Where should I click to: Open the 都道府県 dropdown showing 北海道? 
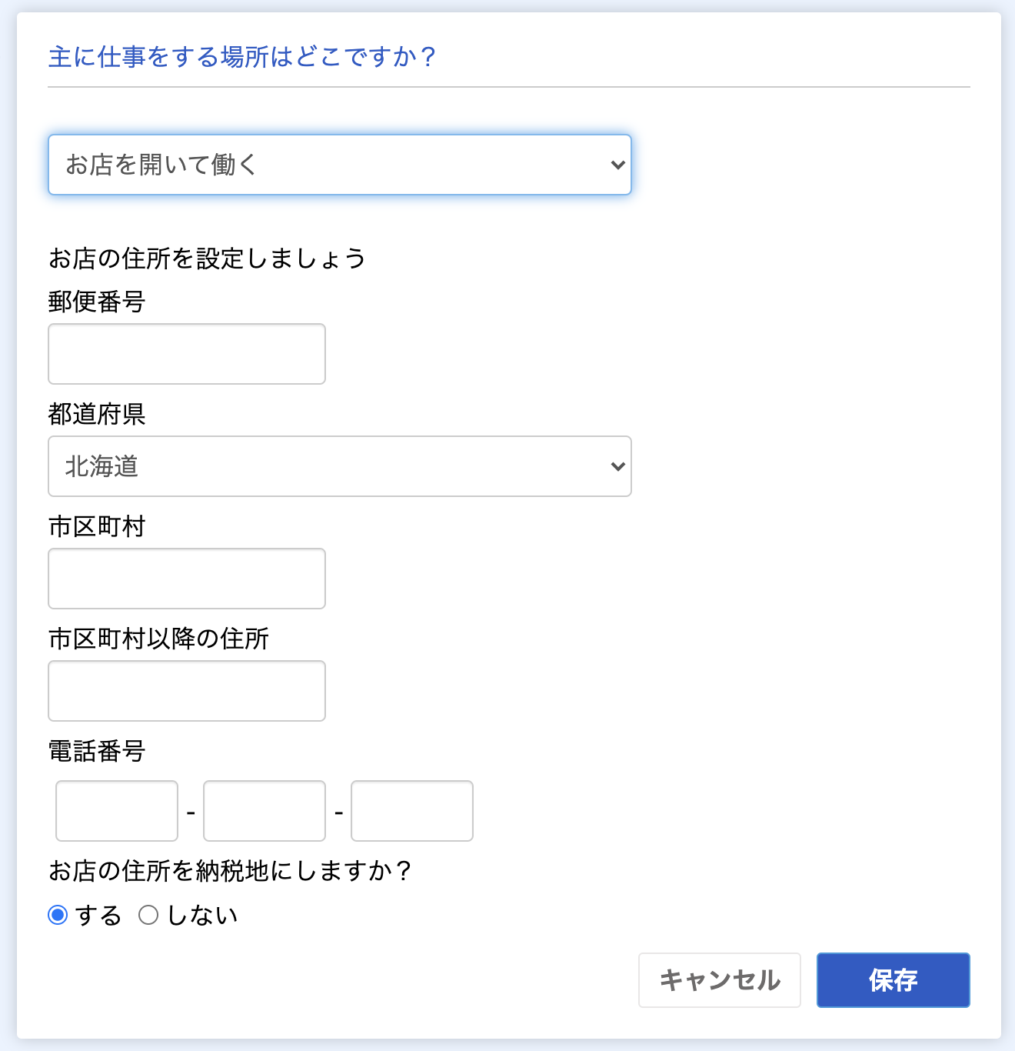click(x=340, y=466)
